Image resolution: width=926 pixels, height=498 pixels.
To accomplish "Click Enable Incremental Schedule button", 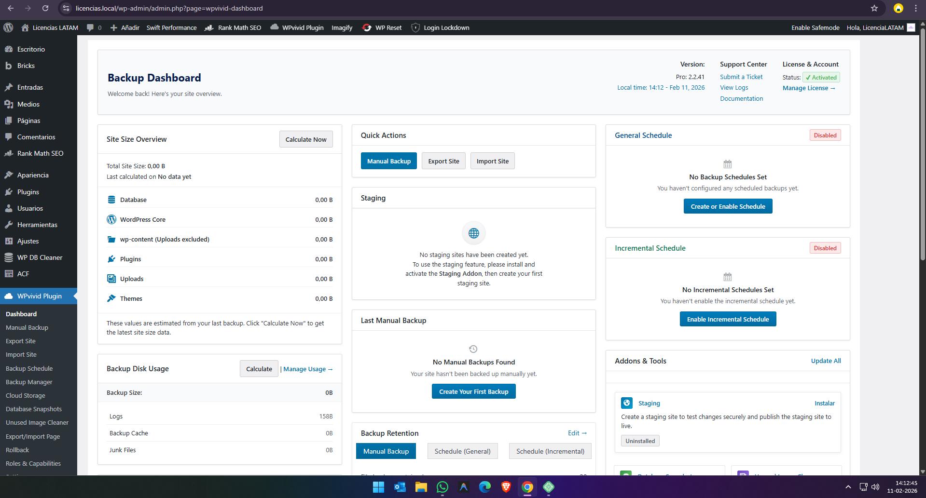I will pyautogui.click(x=728, y=319).
